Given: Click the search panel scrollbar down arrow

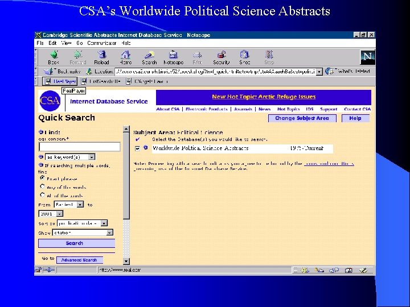Looking at the screenshot, I should [x=126, y=261].
